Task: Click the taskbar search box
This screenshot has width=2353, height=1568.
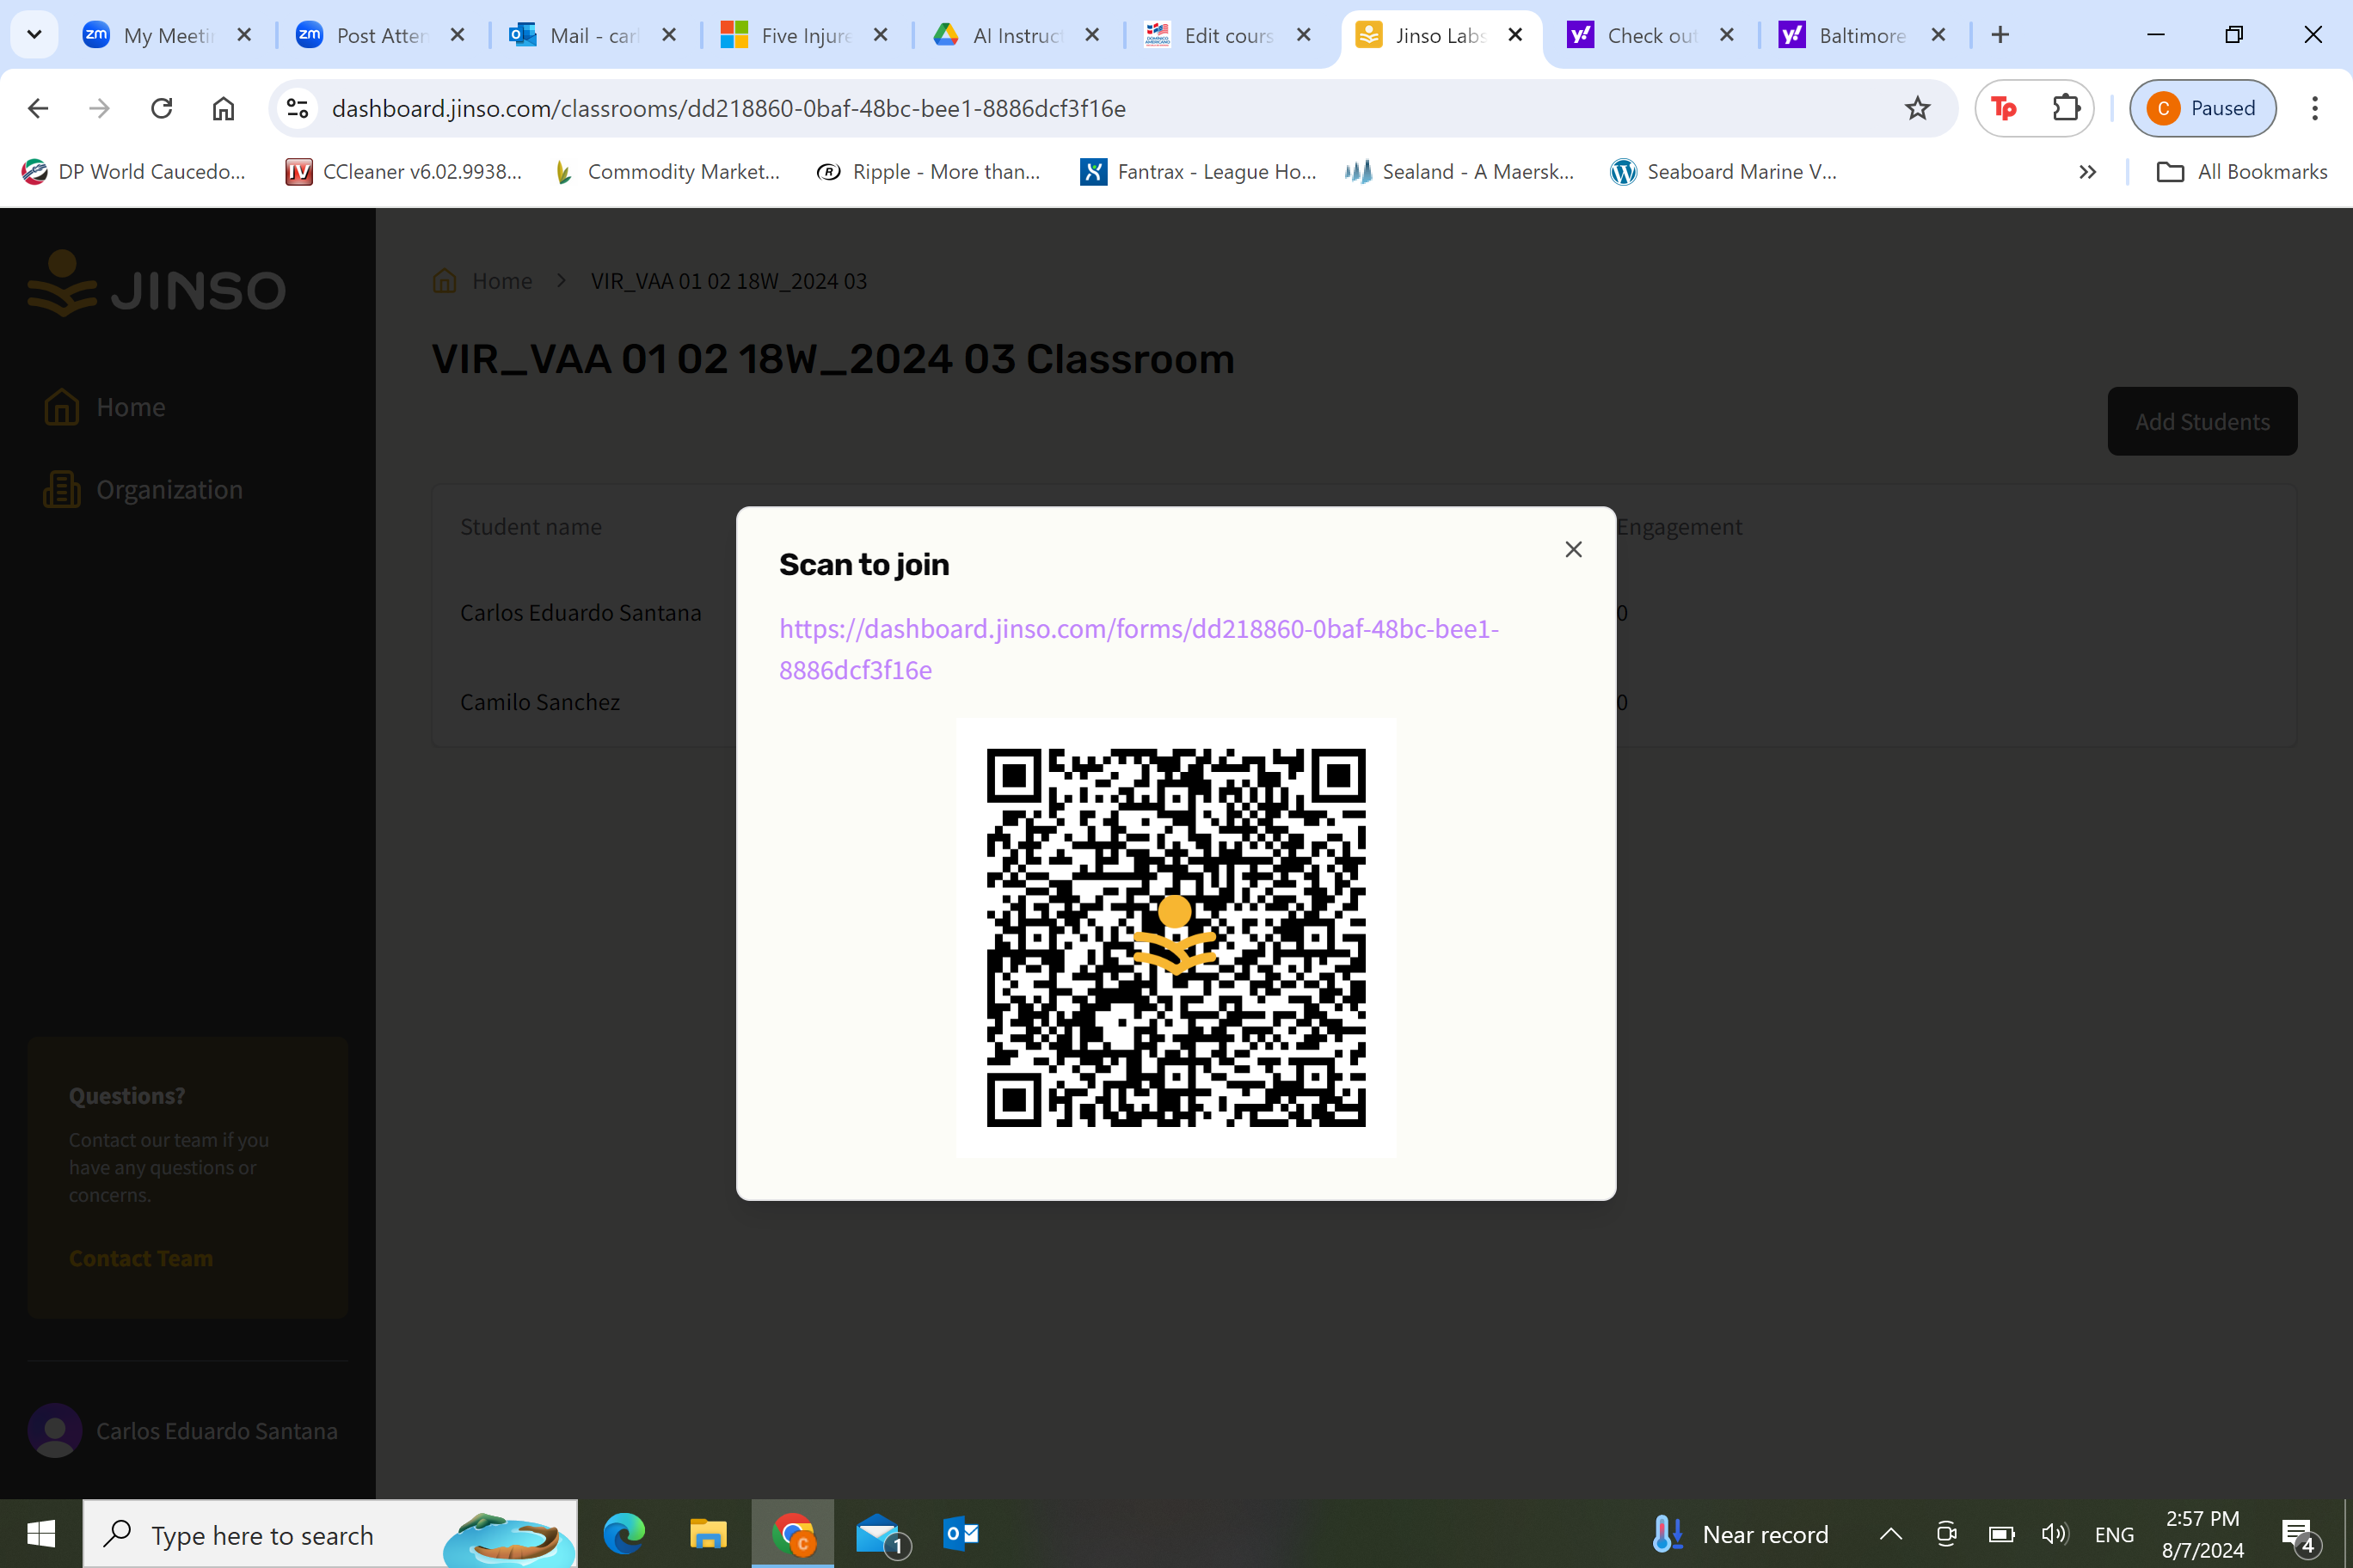Action: coord(330,1533)
